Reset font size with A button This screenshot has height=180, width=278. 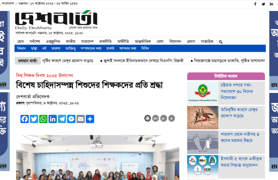[x=171, y=118]
